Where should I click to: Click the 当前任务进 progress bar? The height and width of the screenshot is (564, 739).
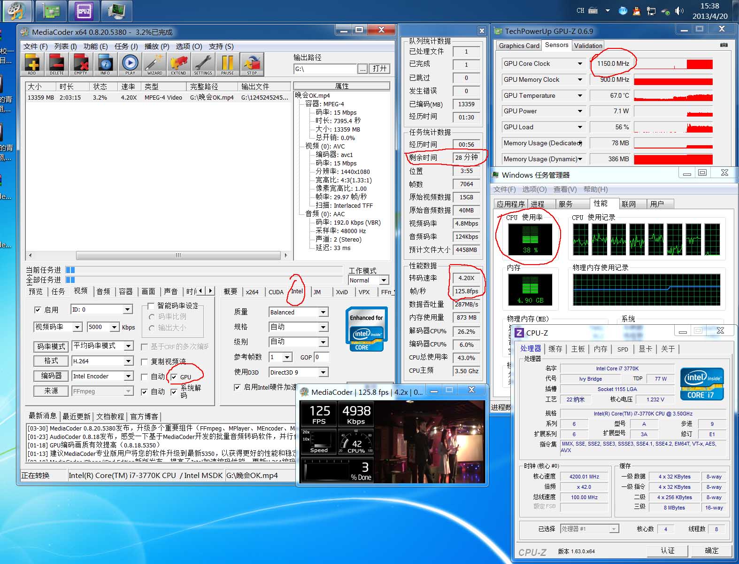pyautogui.click(x=204, y=270)
